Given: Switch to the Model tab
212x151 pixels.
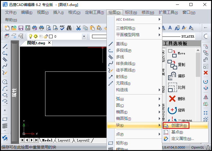Looking at the screenshot, I should point(47,140).
